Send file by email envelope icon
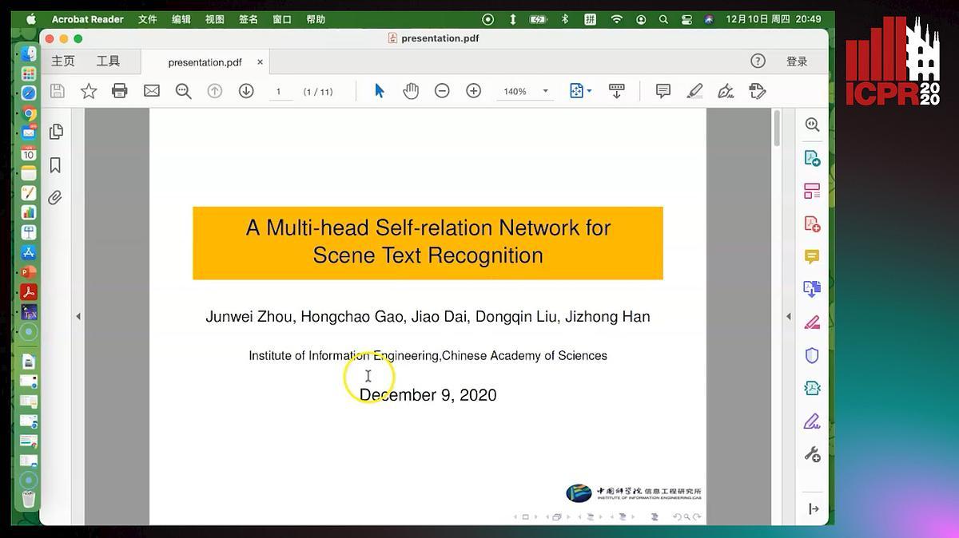Viewport: 959px width, 538px height. click(x=152, y=91)
